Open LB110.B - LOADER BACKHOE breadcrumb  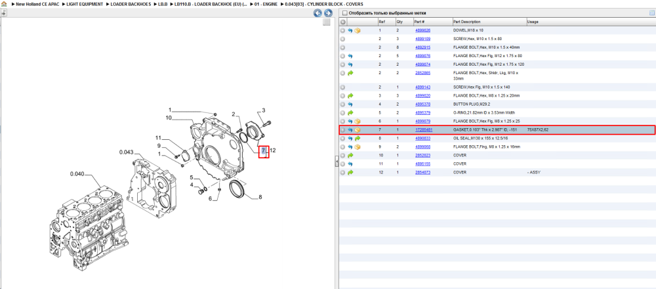(x=211, y=4)
